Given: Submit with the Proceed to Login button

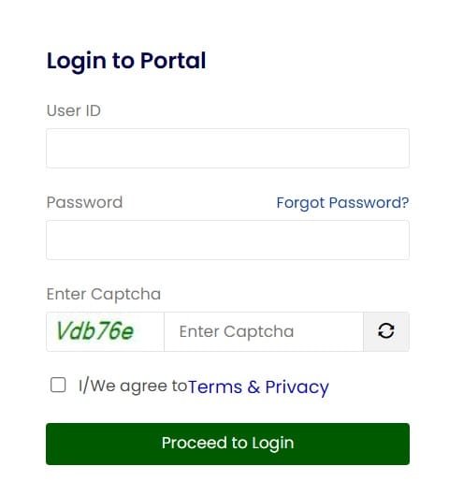Looking at the screenshot, I should [x=227, y=444].
